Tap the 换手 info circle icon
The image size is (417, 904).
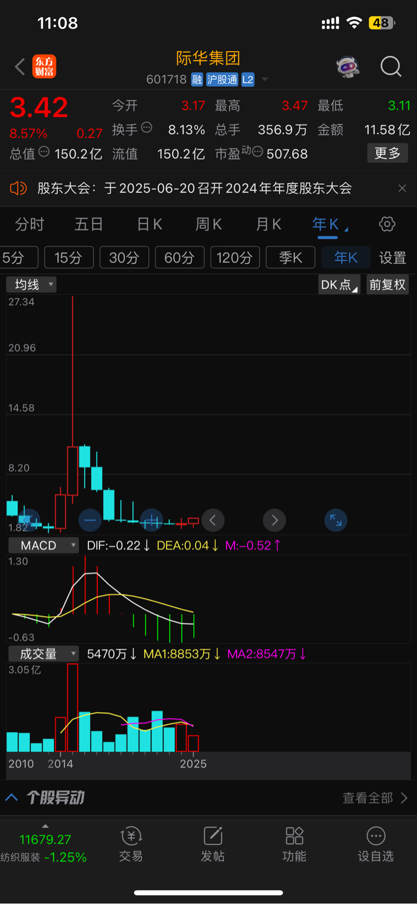tap(147, 128)
